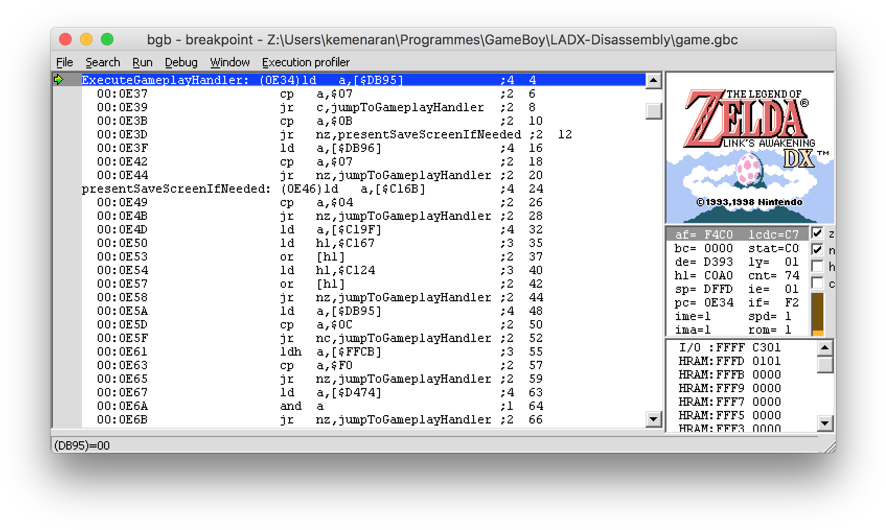Screen dimensions: 886x530
Task: Open the Execution profiler menu
Action: [x=306, y=62]
